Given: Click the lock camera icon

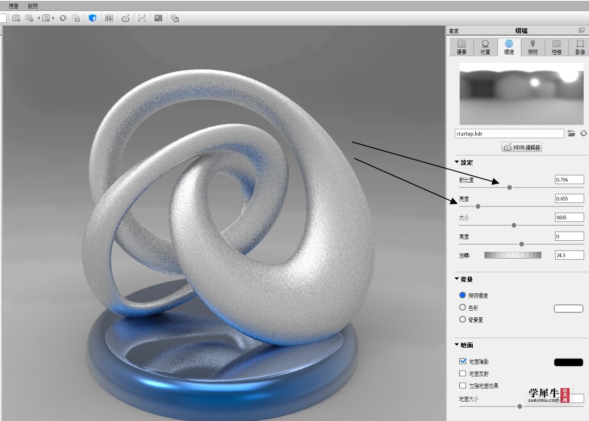Looking at the screenshot, I should pyautogui.click(x=76, y=18).
